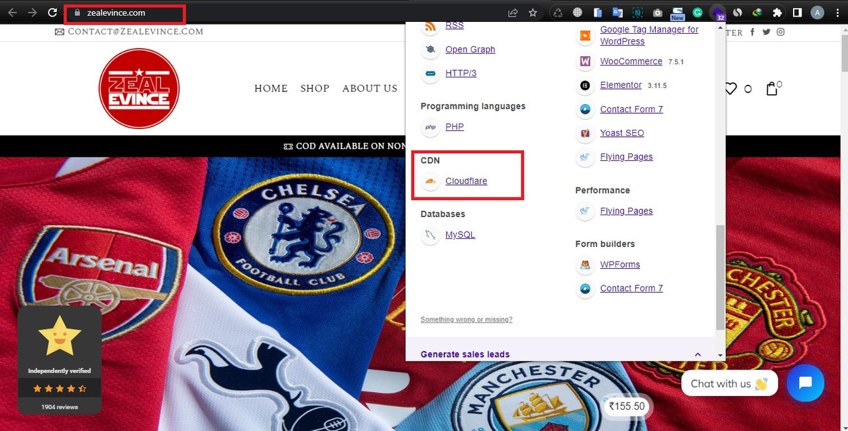
Task: Click the 'Chat with us' bubble
Action: click(x=729, y=383)
